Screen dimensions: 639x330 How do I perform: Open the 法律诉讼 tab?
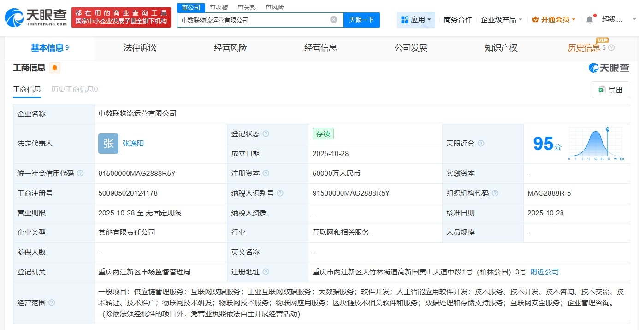tap(140, 48)
